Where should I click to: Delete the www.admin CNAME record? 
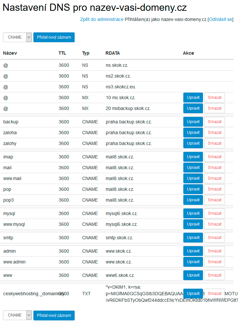[214, 262]
